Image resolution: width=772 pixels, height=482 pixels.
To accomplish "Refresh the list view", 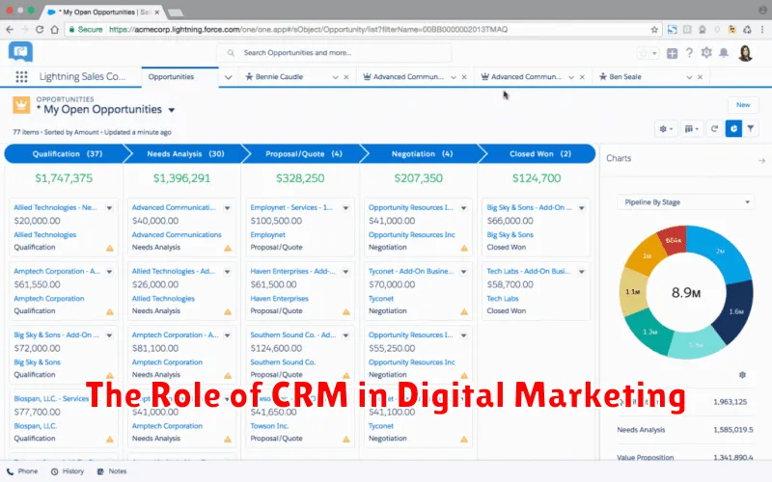I will (x=714, y=129).
